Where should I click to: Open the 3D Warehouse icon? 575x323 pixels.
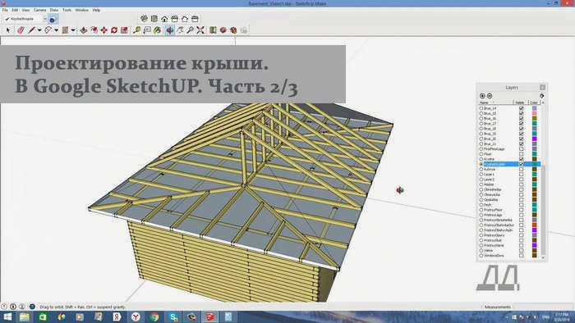(223, 30)
